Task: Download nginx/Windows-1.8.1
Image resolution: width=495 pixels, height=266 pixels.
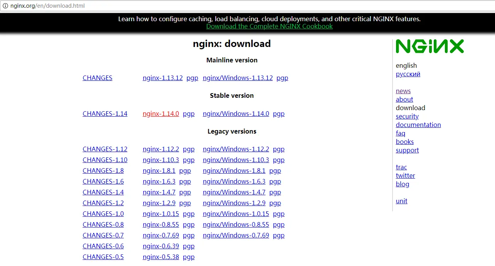Action: tap(234, 171)
